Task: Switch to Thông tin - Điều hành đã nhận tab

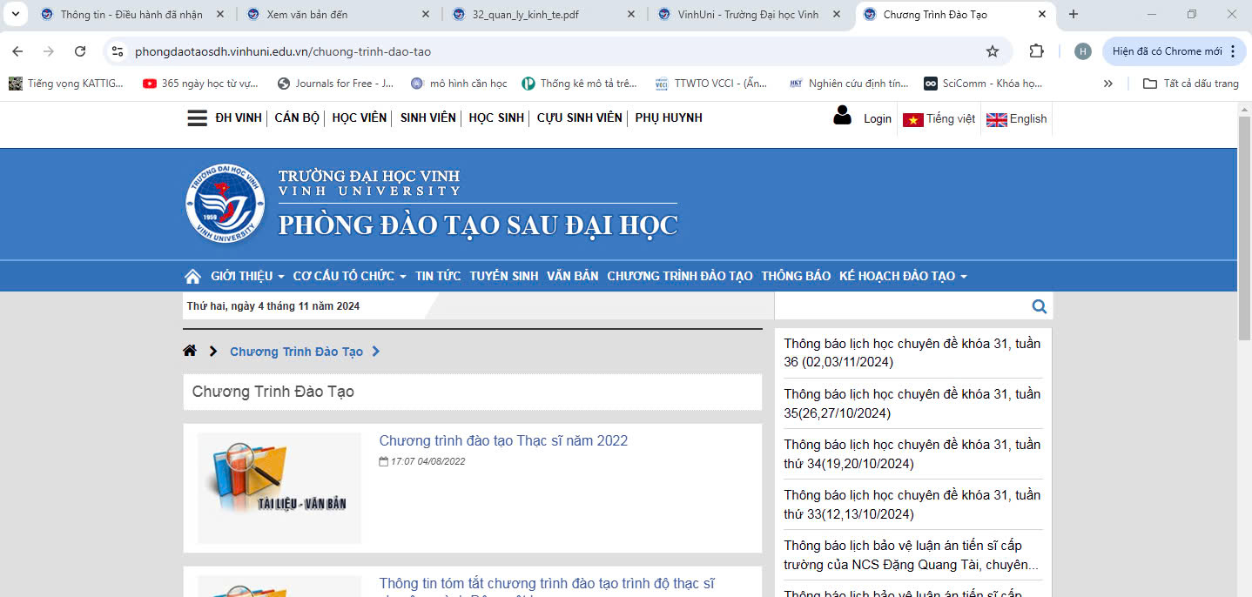Action: [132, 15]
